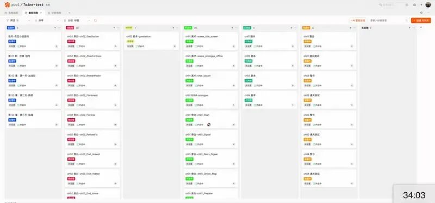This screenshot has width=435, height=203.
Task: Open the ch02_BrokenRadio card
Action: pyautogui.click(x=92, y=80)
